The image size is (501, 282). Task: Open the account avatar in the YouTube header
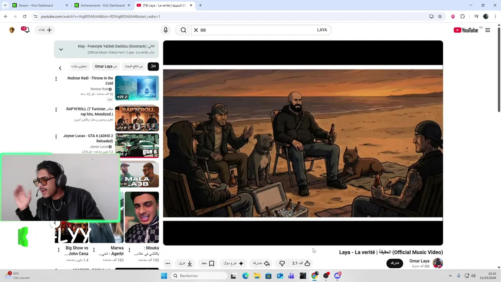(12, 30)
